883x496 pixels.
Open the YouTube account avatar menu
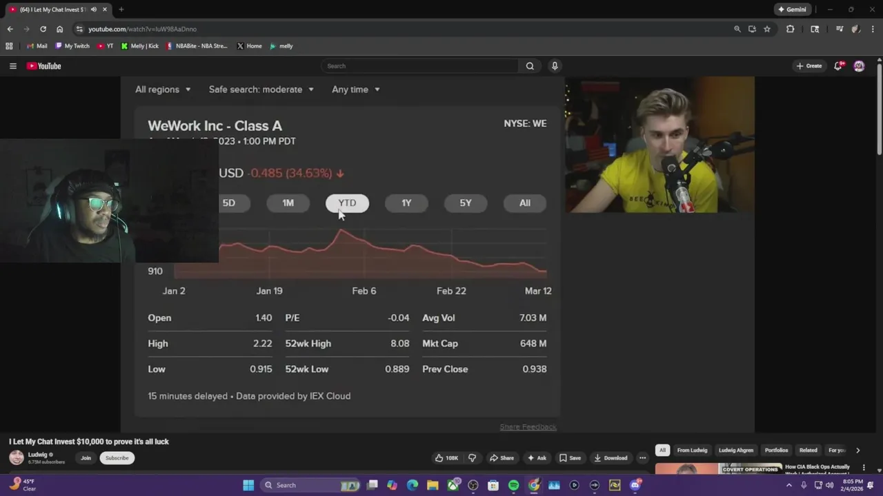859,66
